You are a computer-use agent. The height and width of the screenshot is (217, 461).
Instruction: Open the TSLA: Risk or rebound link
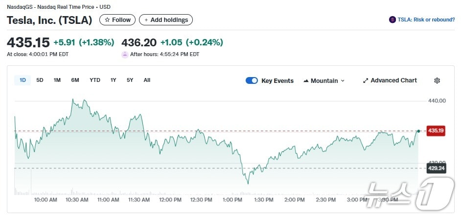[426, 20]
